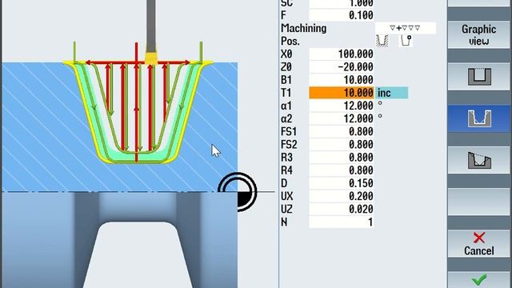Accept the parameters with the green checkmark
512x288 pixels.
(x=479, y=280)
